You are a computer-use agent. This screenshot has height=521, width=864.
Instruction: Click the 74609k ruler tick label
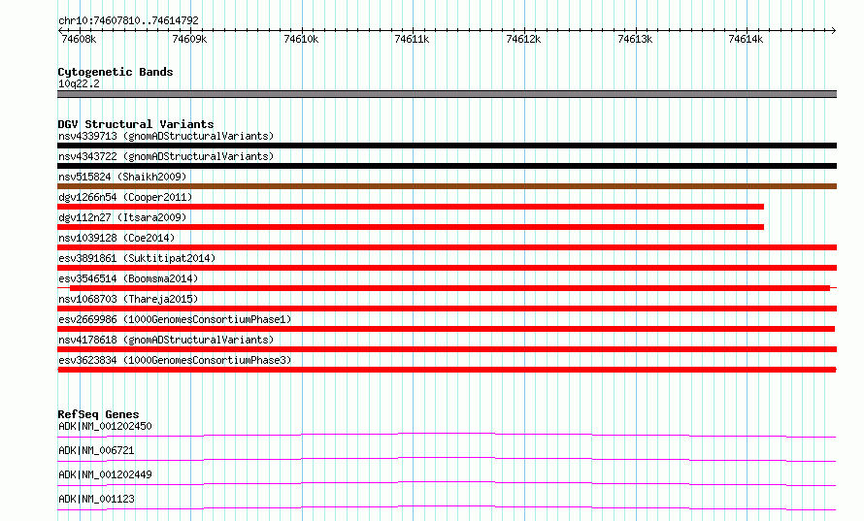(x=189, y=39)
